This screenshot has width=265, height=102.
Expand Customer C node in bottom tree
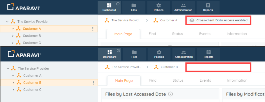13,90
